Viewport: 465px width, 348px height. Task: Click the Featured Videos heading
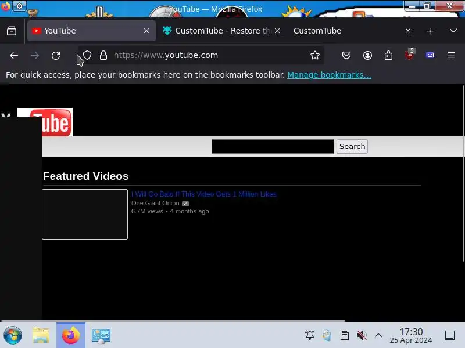point(85,176)
